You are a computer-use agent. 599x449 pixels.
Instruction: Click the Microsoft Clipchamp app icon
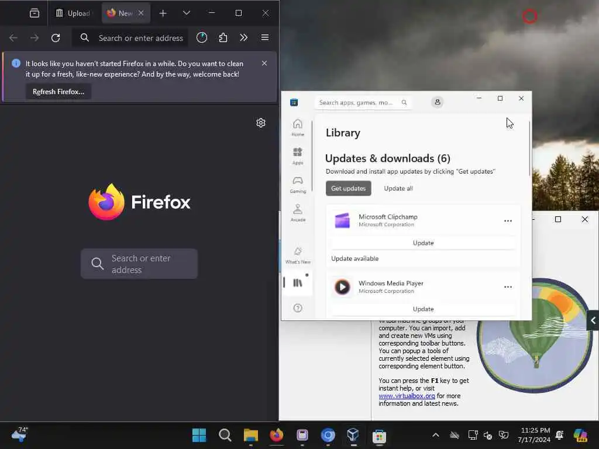(342, 220)
